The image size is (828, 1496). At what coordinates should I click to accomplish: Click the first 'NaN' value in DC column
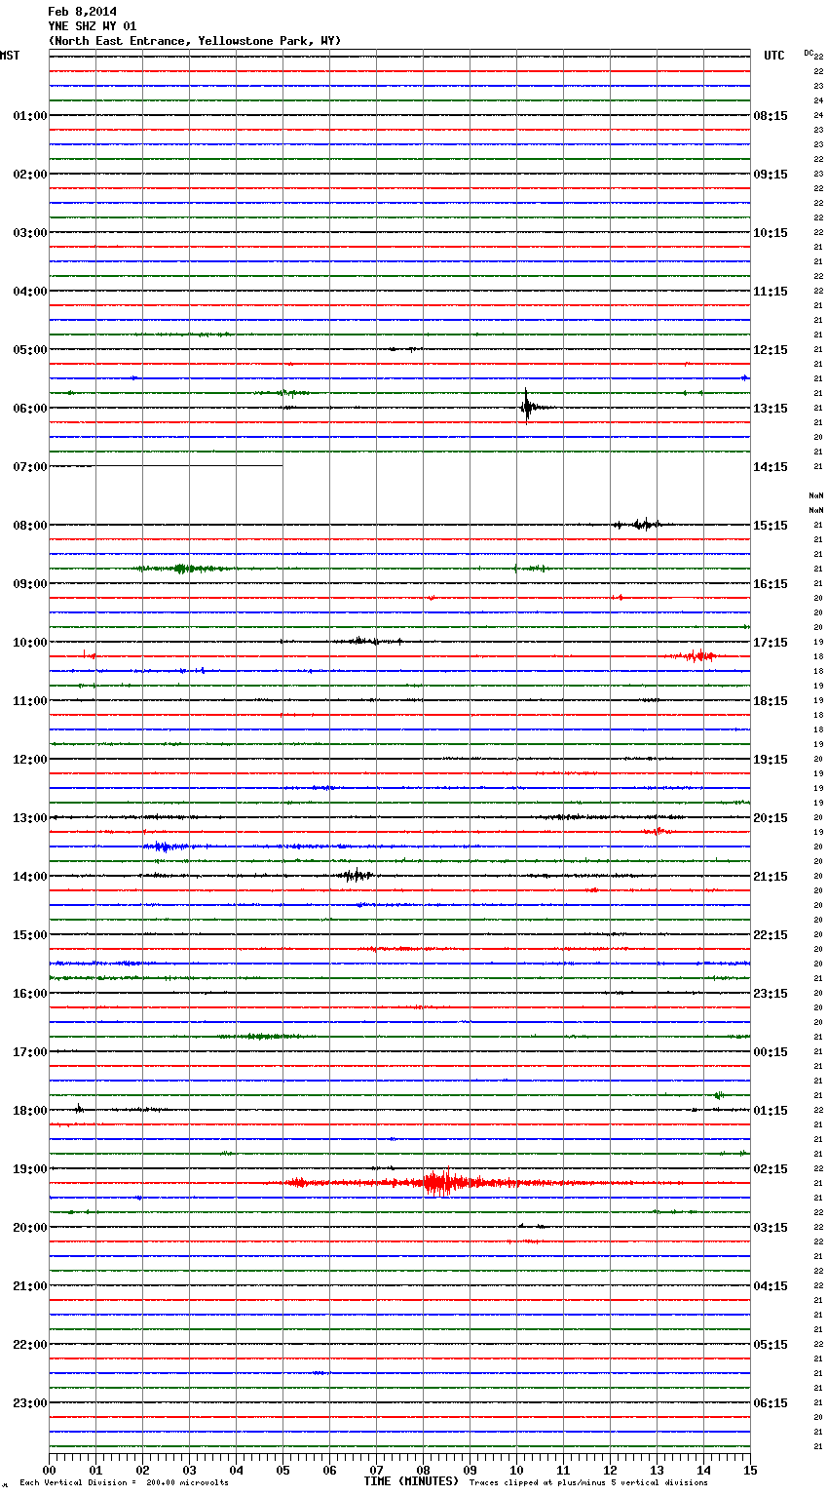[816, 495]
